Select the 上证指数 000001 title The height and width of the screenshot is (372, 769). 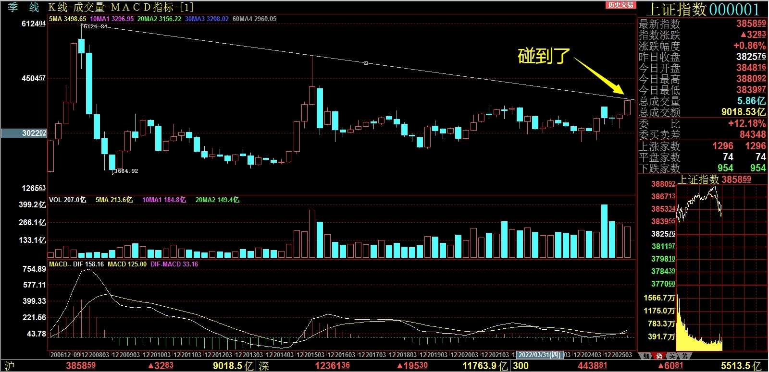[702, 10]
